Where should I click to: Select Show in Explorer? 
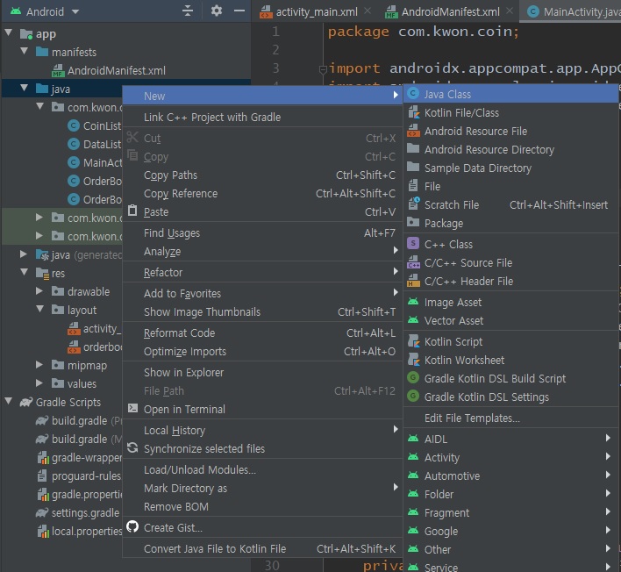pos(262,372)
